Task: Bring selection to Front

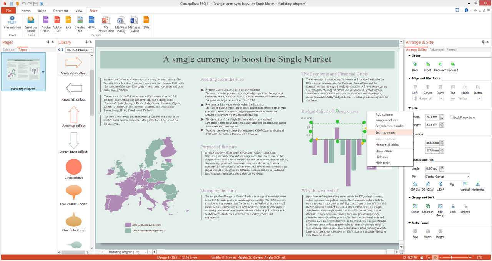Action: (427, 67)
